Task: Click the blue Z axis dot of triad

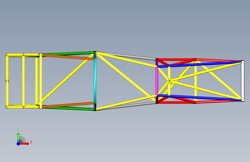Action: [18, 144]
